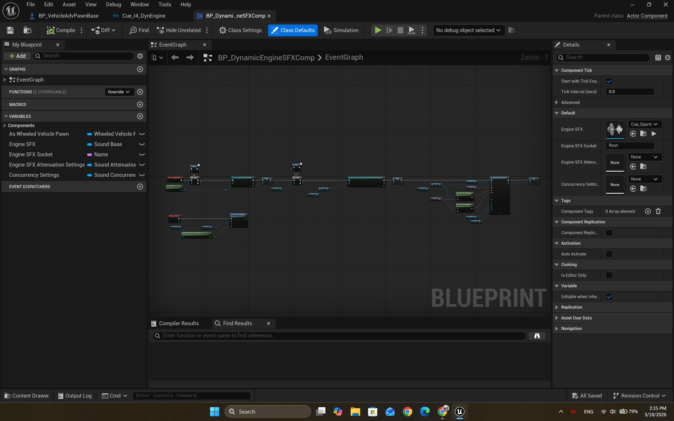The width and height of the screenshot is (674, 421).
Task: Open the Compiler Results tab
Action: (x=179, y=323)
